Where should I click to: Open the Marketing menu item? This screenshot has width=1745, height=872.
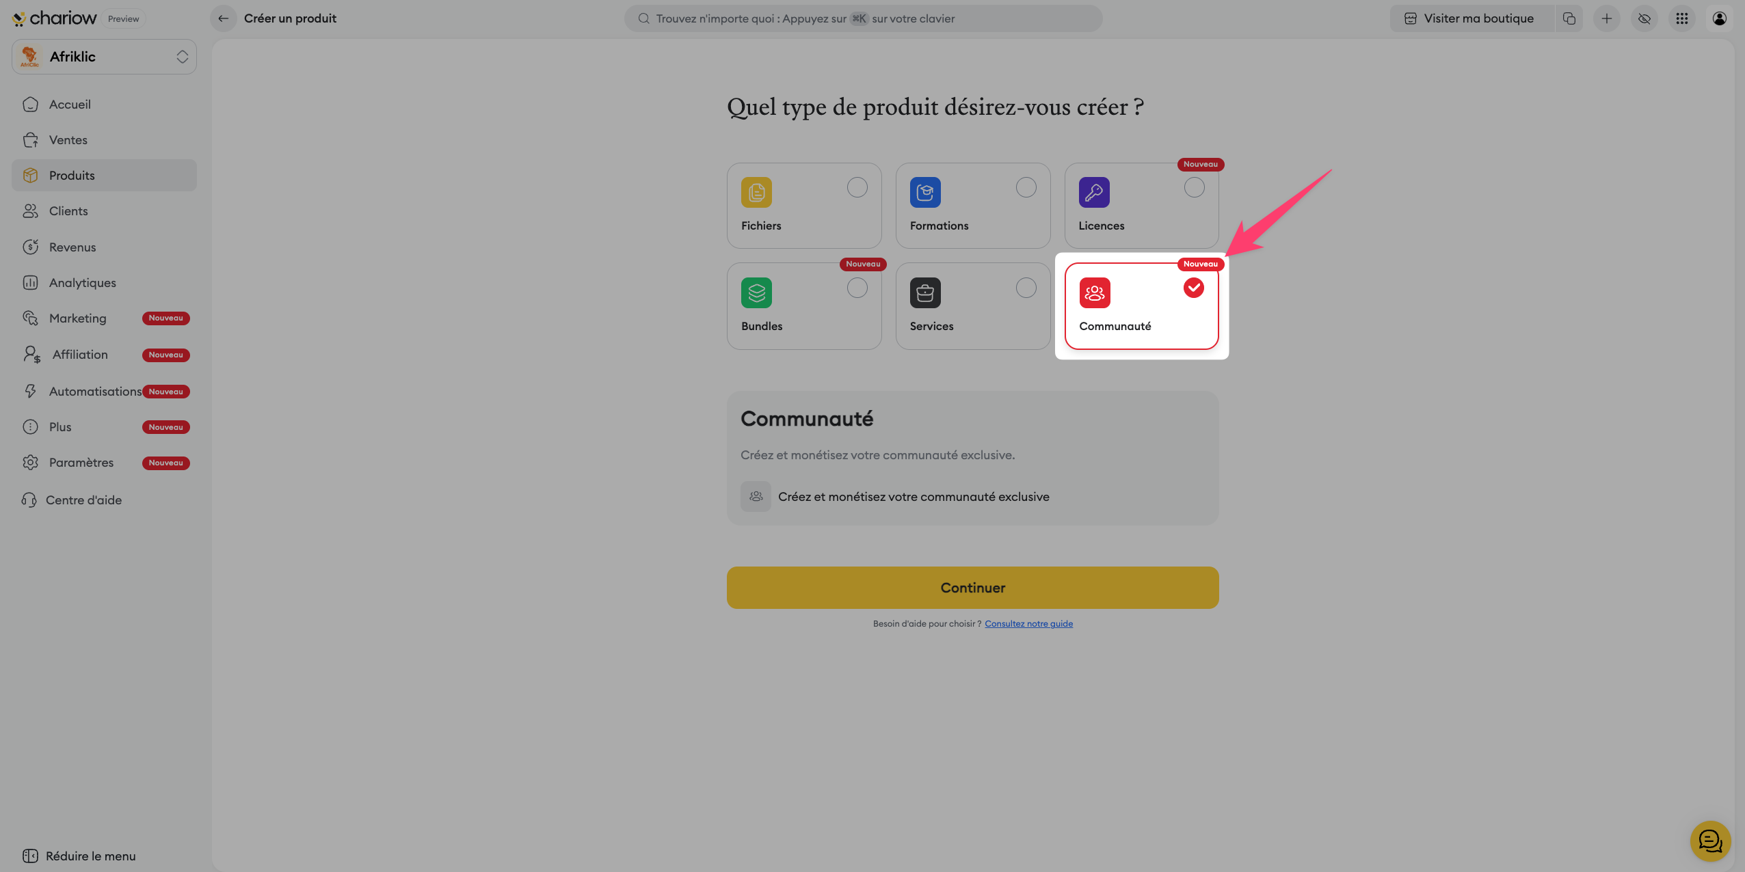tap(78, 318)
